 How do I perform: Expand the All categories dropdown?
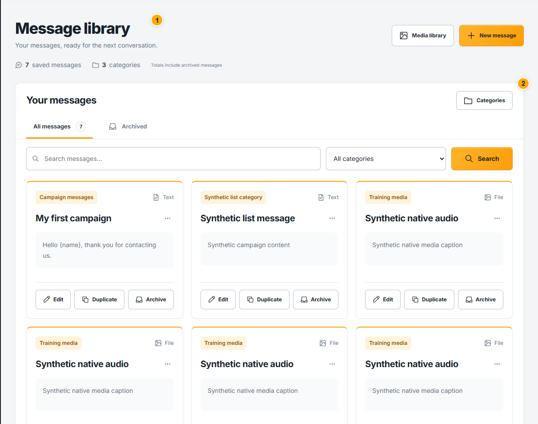[x=386, y=159]
